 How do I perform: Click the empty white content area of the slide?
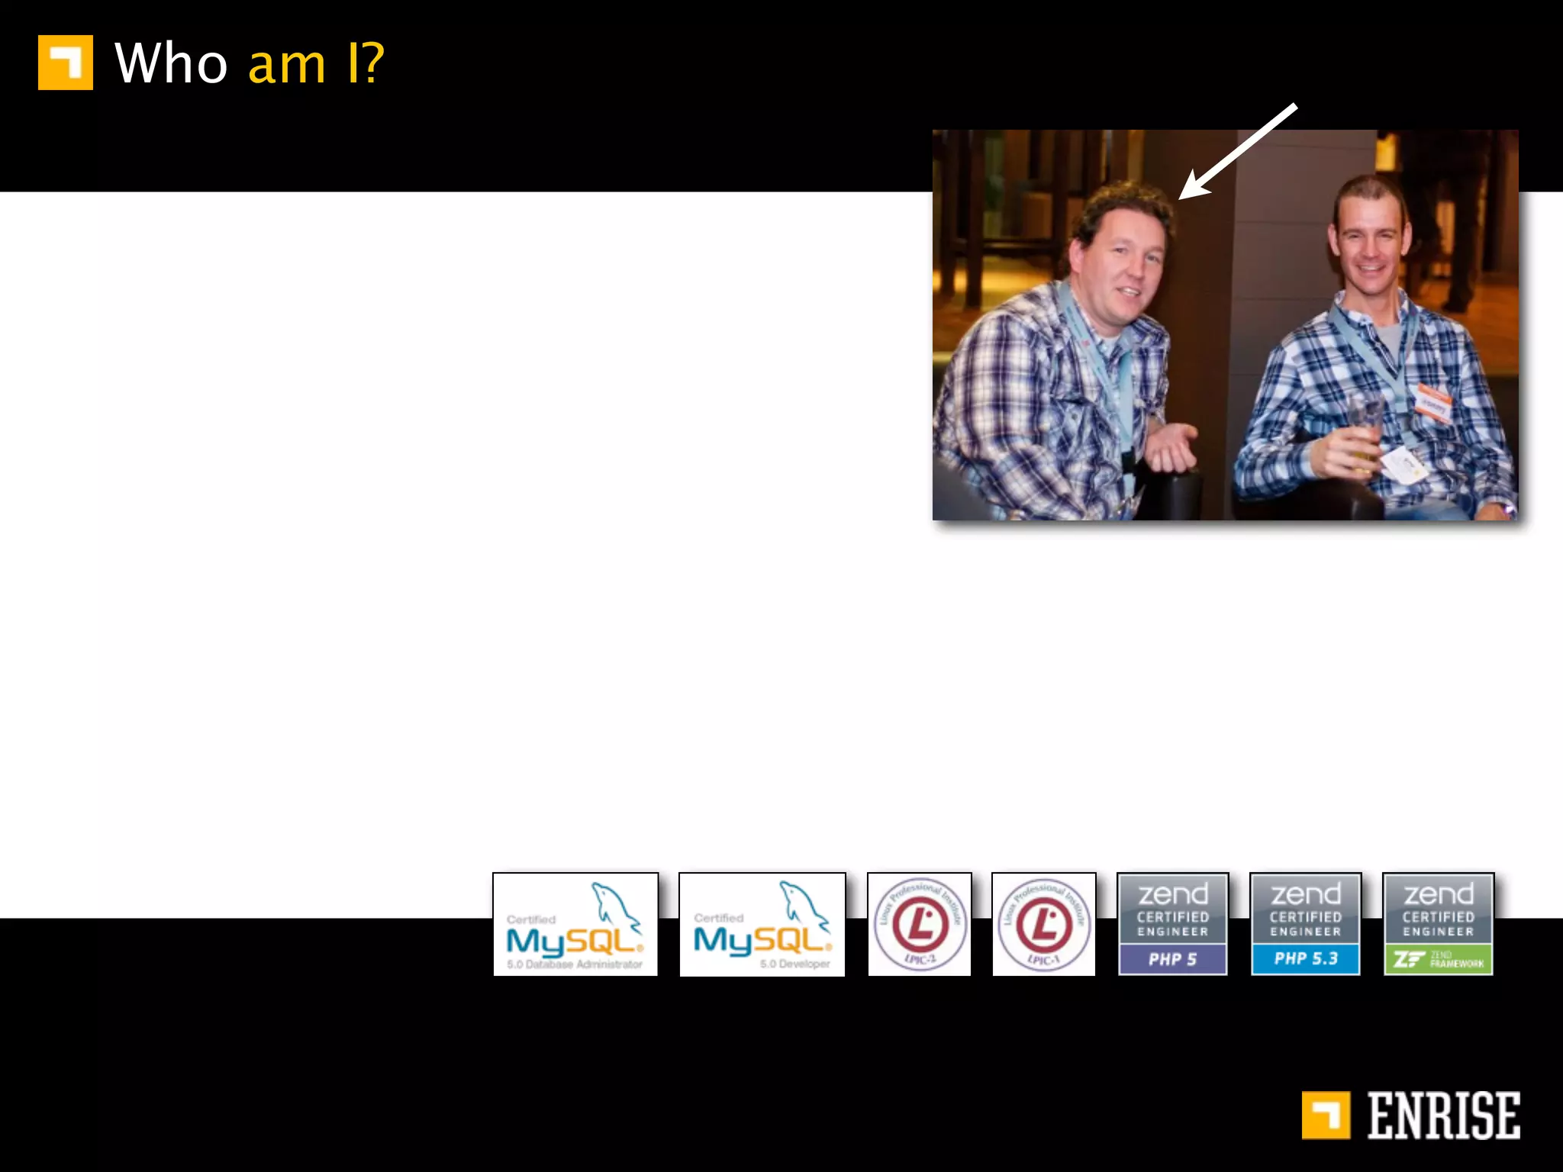(458, 534)
